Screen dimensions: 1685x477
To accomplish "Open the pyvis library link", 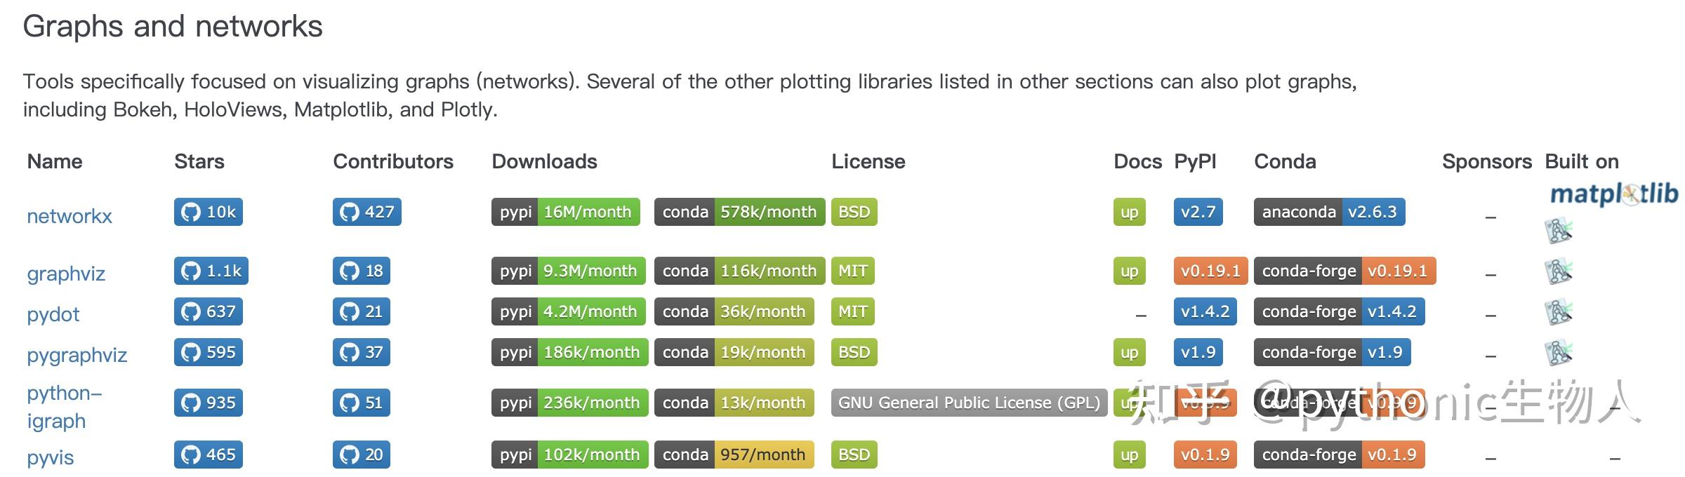I will [50, 457].
